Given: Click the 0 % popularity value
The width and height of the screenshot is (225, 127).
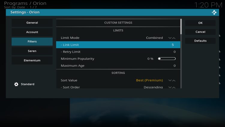Looking at the screenshot, I should tap(150, 59).
